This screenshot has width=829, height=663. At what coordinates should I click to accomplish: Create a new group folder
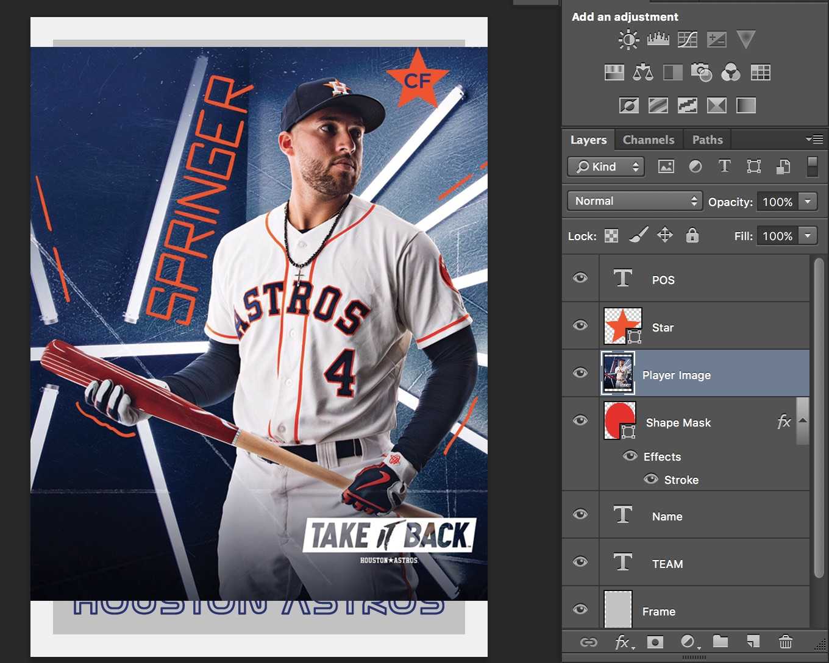pyautogui.click(x=720, y=641)
